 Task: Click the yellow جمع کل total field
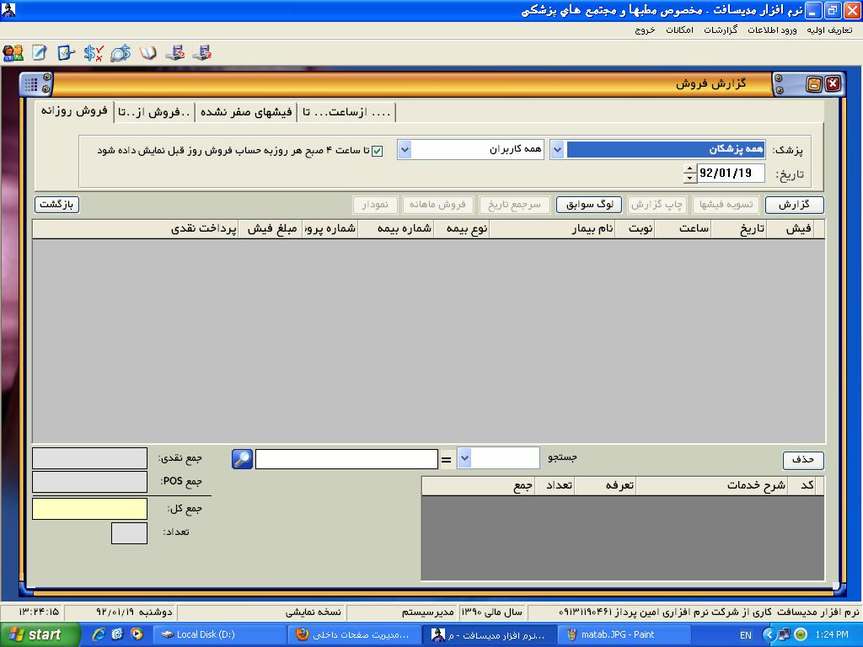[x=89, y=509]
